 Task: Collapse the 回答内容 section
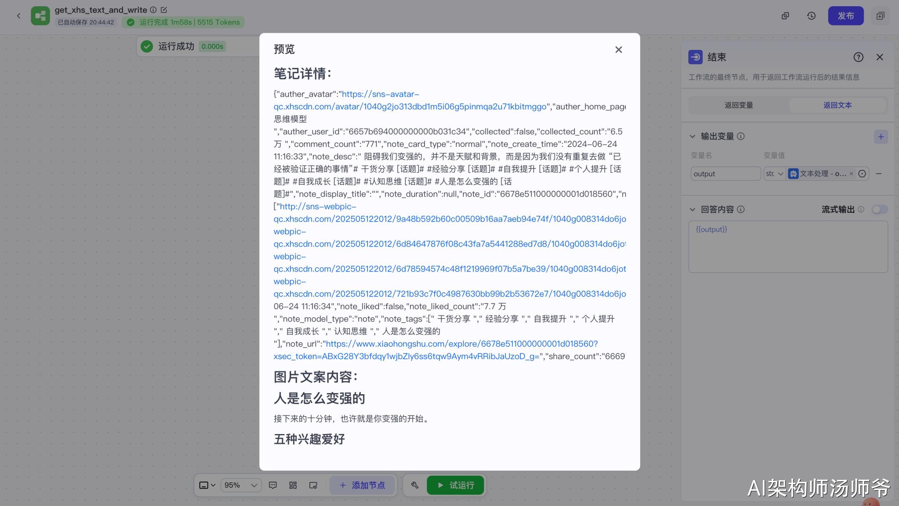693,210
